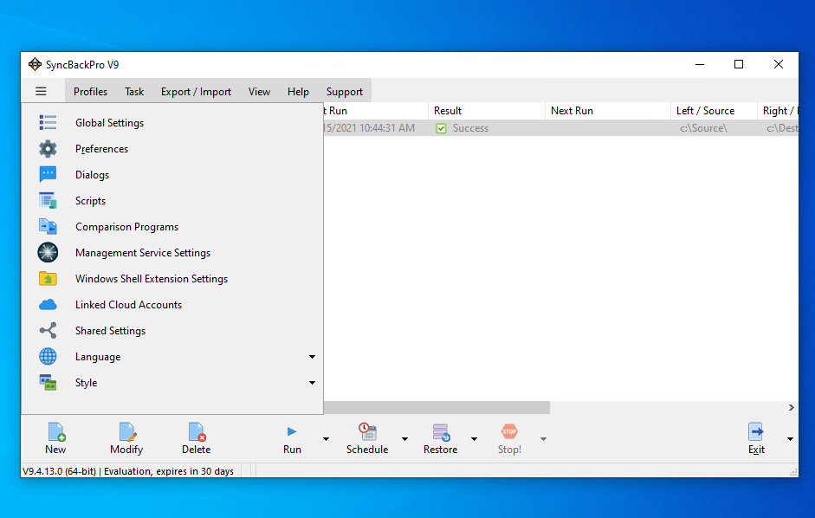Viewport: 815px width, 518px height.
Task: Open the Help menu
Action: [298, 92]
